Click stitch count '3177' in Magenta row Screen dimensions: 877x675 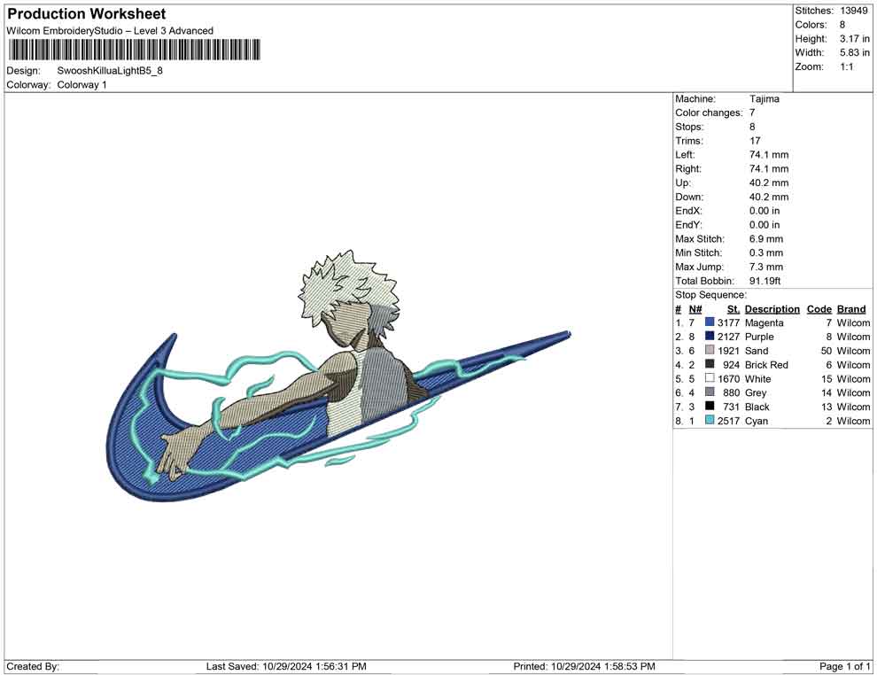tap(728, 322)
